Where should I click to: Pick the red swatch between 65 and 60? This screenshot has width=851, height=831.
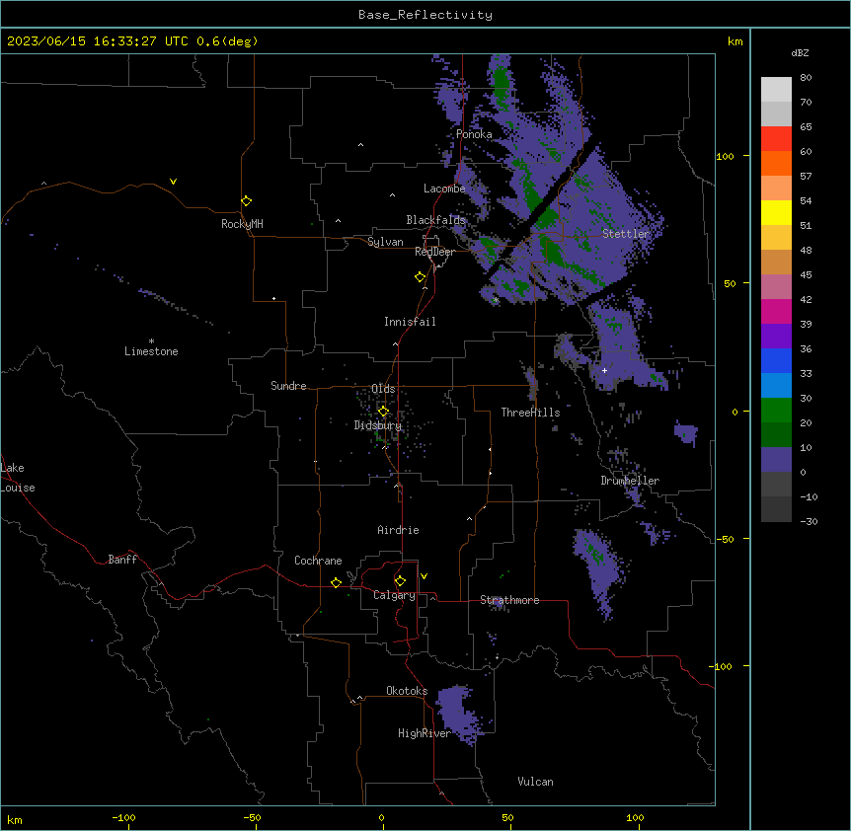pos(776,139)
